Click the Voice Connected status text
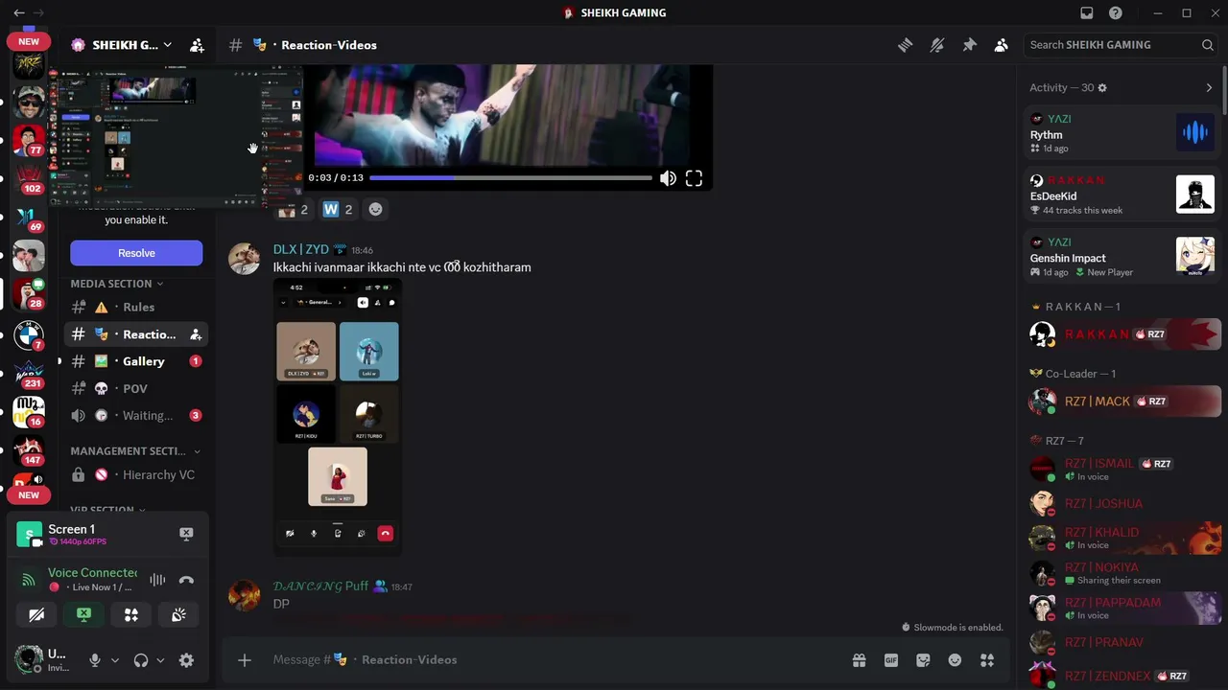 coord(92,573)
